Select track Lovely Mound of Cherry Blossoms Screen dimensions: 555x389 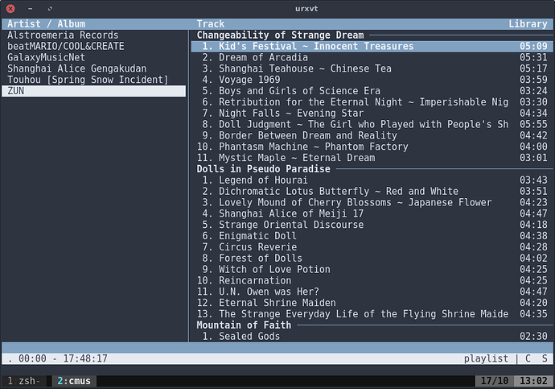[372, 203]
